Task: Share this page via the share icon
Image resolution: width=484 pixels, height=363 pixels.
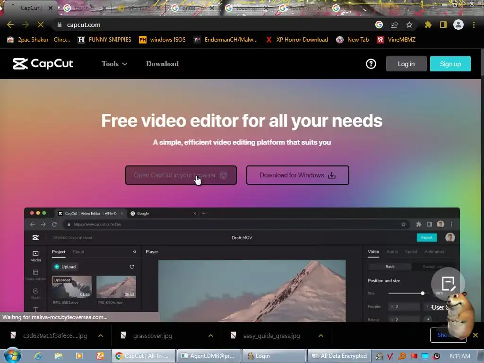Action: 394,25
